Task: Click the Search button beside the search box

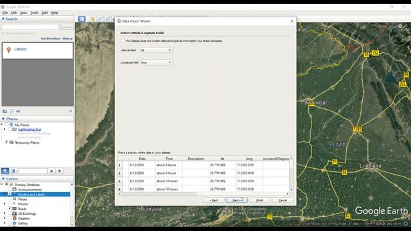Action: [x=67, y=27]
